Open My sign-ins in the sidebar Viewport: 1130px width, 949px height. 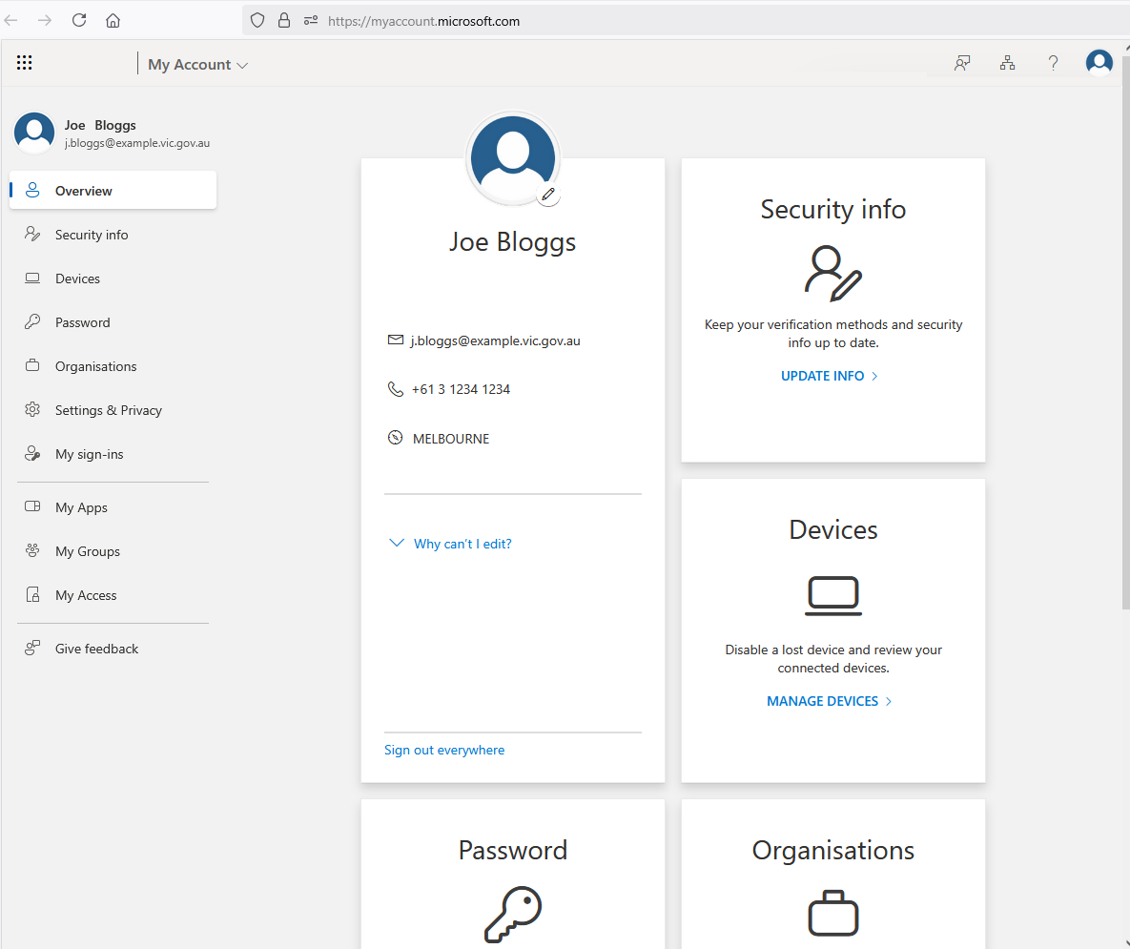(x=113, y=454)
